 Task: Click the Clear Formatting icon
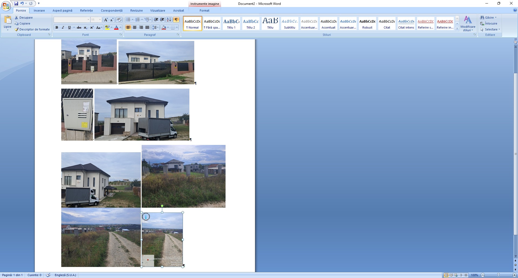(119, 20)
